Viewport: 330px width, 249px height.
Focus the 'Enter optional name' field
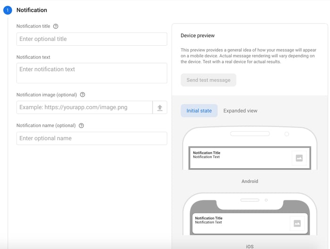coord(91,138)
